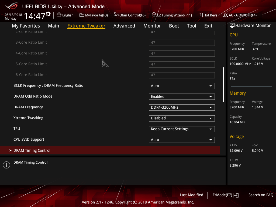276x207 pixels.
Task: Click the 1.216 V core voltage value
Action: point(257,64)
